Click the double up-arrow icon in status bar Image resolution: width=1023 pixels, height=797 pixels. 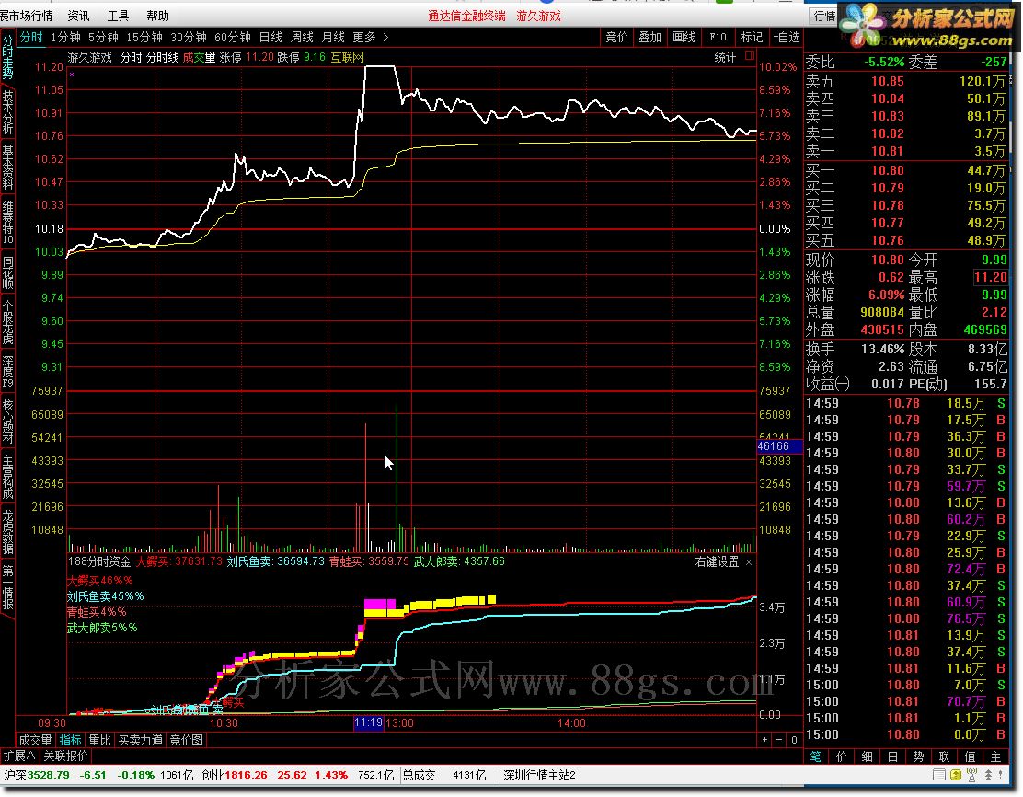click(x=989, y=775)
